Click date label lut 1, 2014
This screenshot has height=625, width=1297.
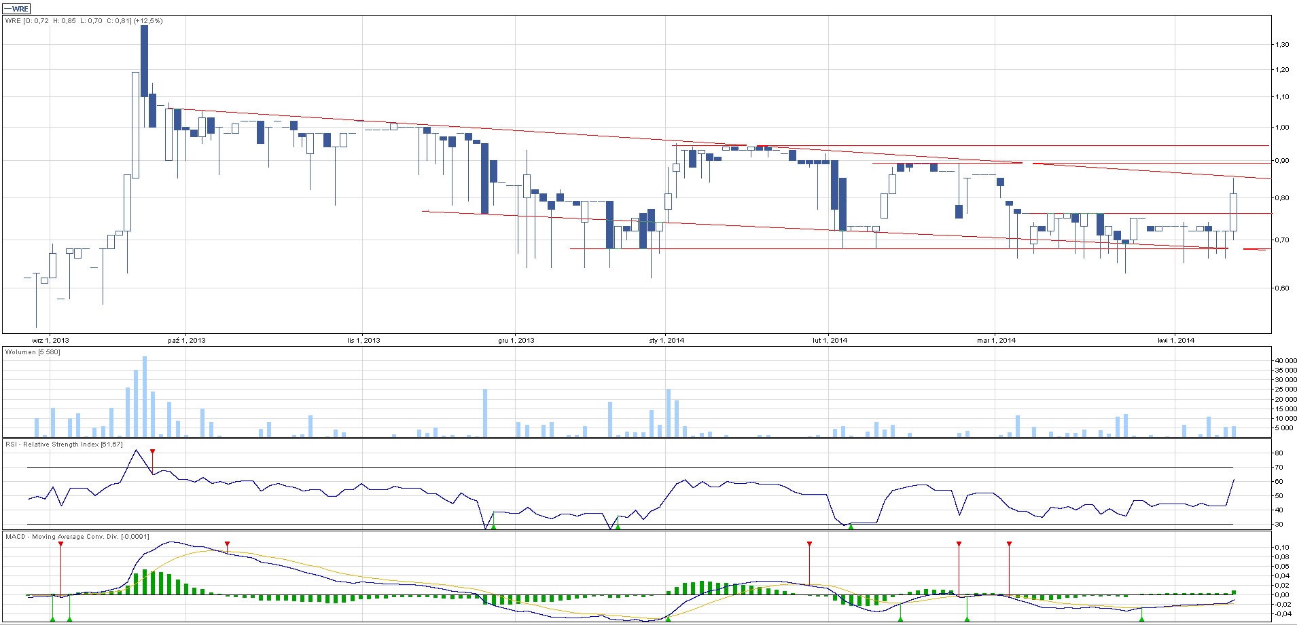tap(830, 341)
